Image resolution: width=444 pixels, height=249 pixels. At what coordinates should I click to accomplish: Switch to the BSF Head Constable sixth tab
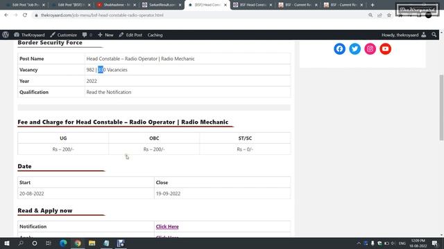[252, 5]
